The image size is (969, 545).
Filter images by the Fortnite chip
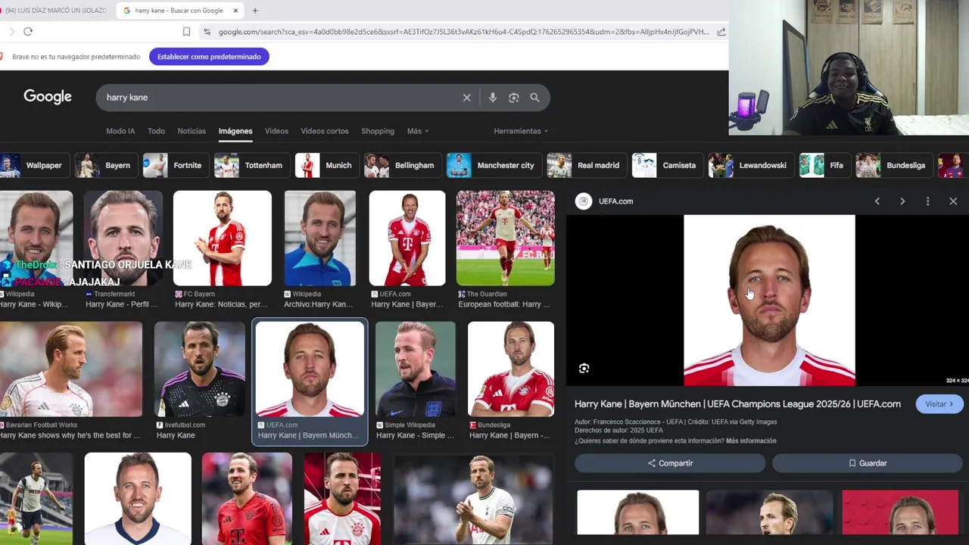tap(175, 165)
